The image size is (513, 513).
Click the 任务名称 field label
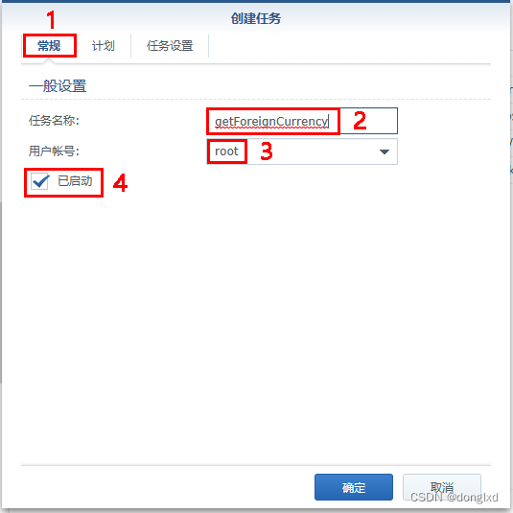54,121
